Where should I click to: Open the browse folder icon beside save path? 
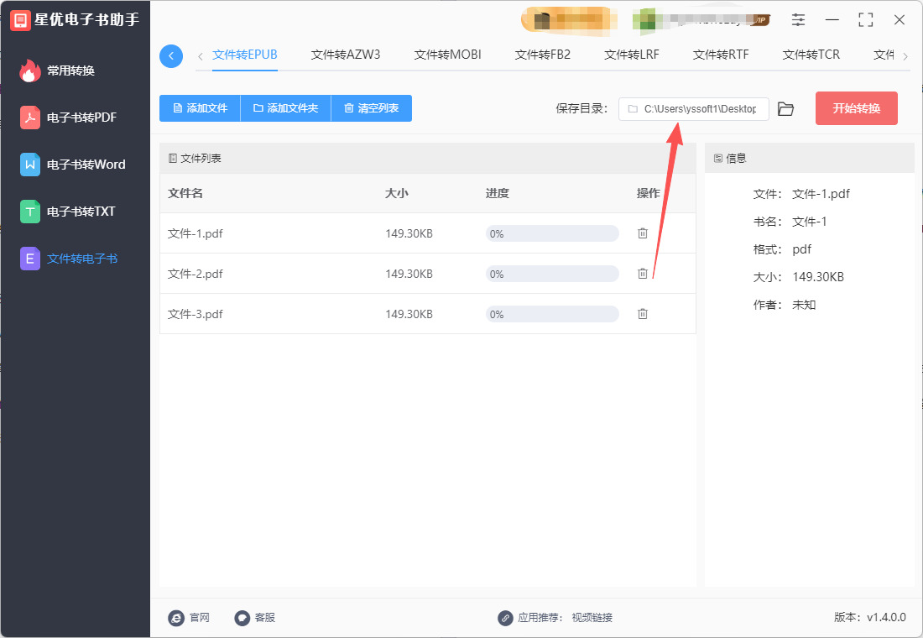(786, 109)
